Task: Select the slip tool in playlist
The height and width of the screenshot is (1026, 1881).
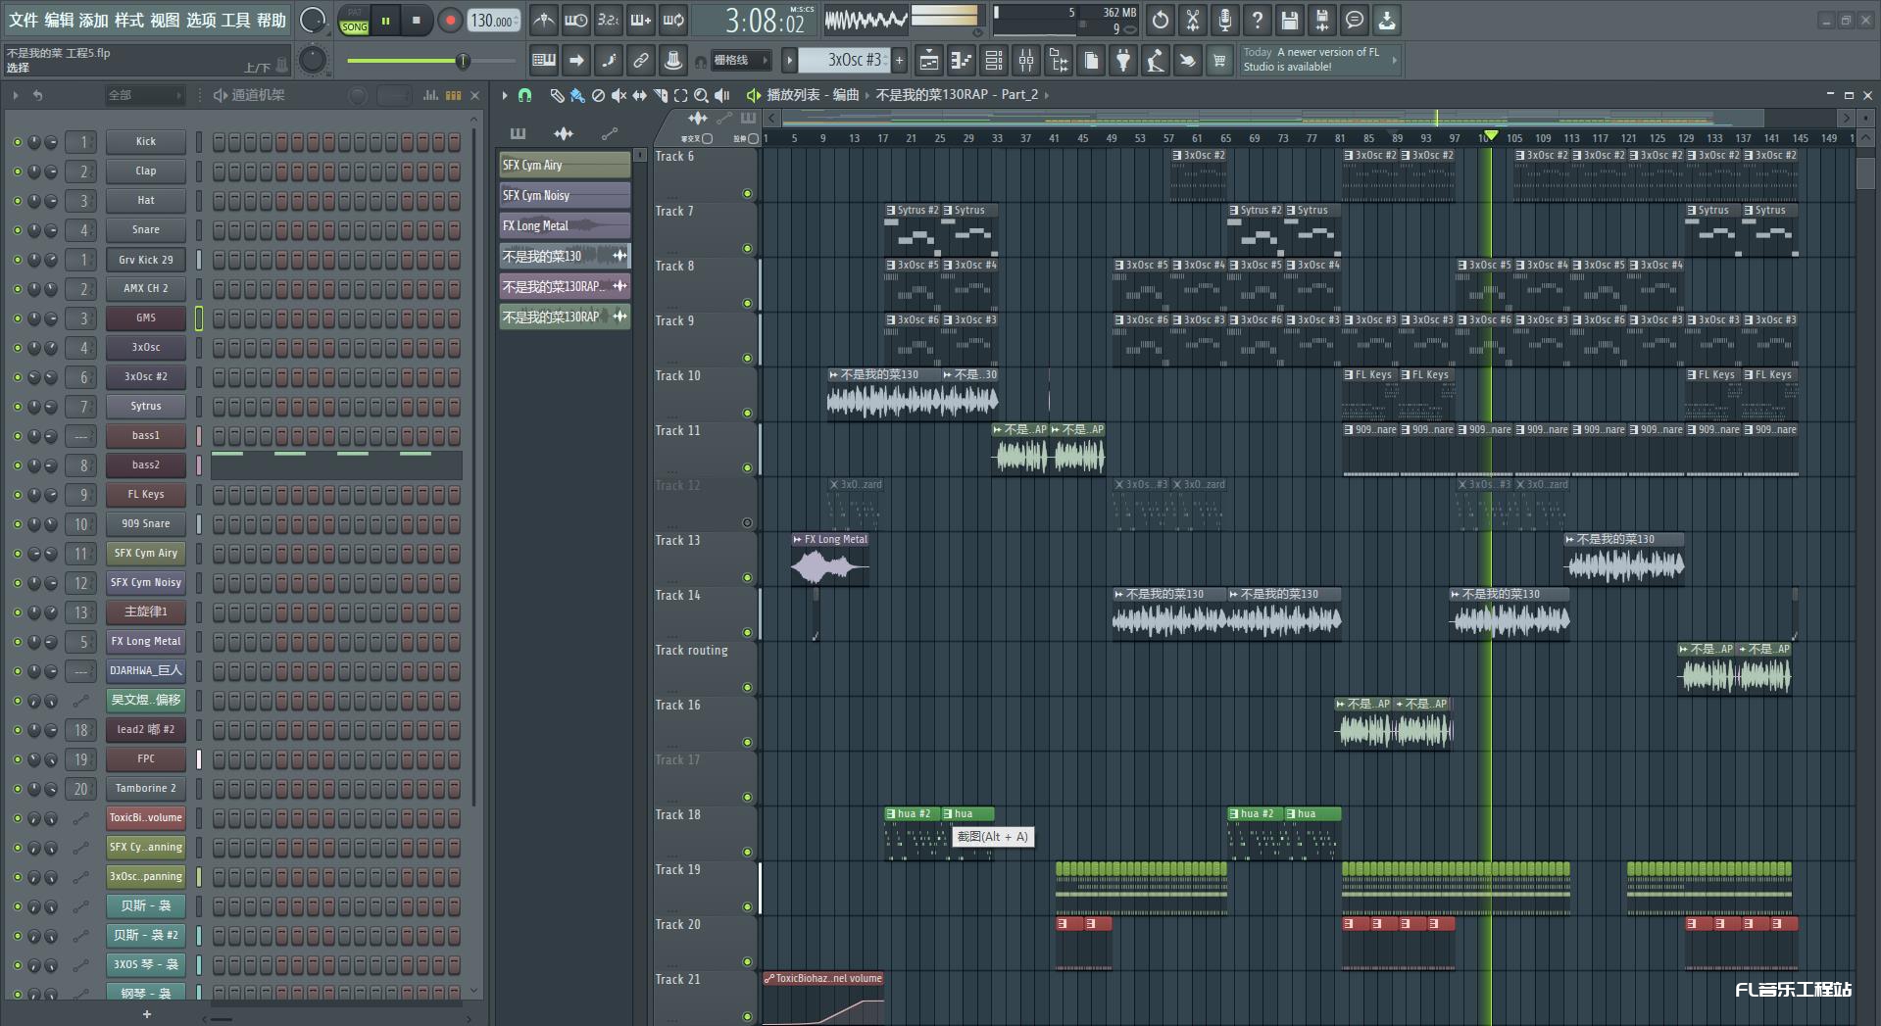Action: 639,95
